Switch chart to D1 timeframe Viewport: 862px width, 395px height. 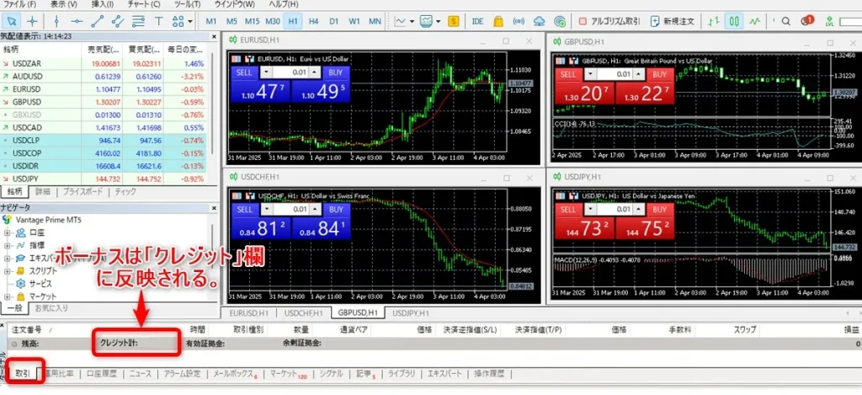click(333, 21)
